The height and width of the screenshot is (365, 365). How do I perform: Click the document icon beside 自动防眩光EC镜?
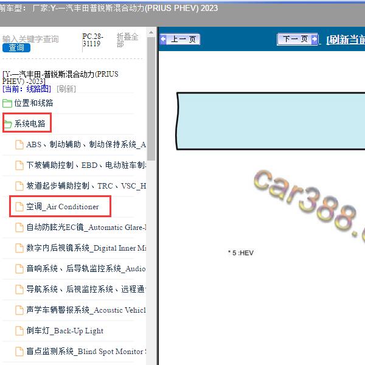(19, 228)
